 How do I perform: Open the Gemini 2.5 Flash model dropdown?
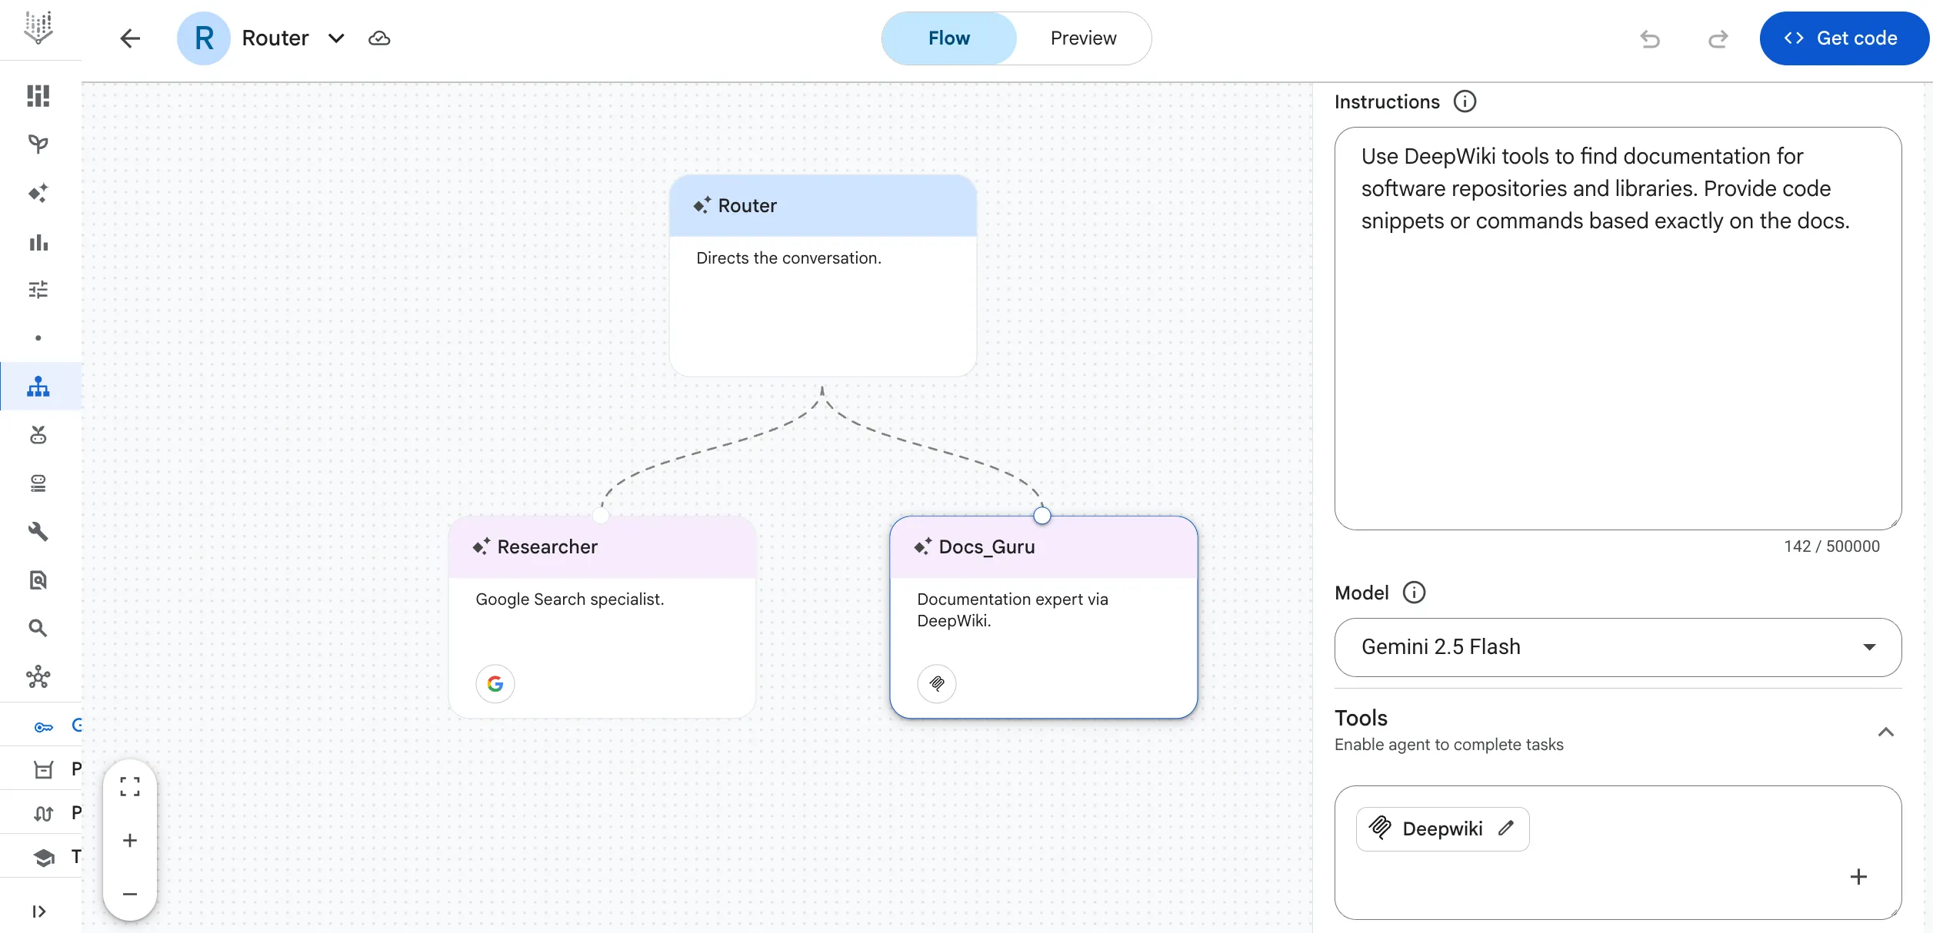tap(1618, 647)
